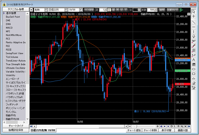199x135 pixels.
Task: Toggle the 日 (daily) timeframe button
Action: (109, 10)
